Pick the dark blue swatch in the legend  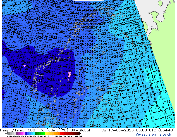click(x=26, y=134)
